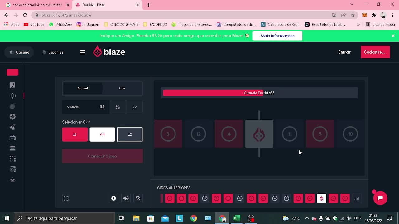Screen dimensions: 399x224
Task: Open FAVORITOS bookmark folder
Action: [x=155, y=25]
